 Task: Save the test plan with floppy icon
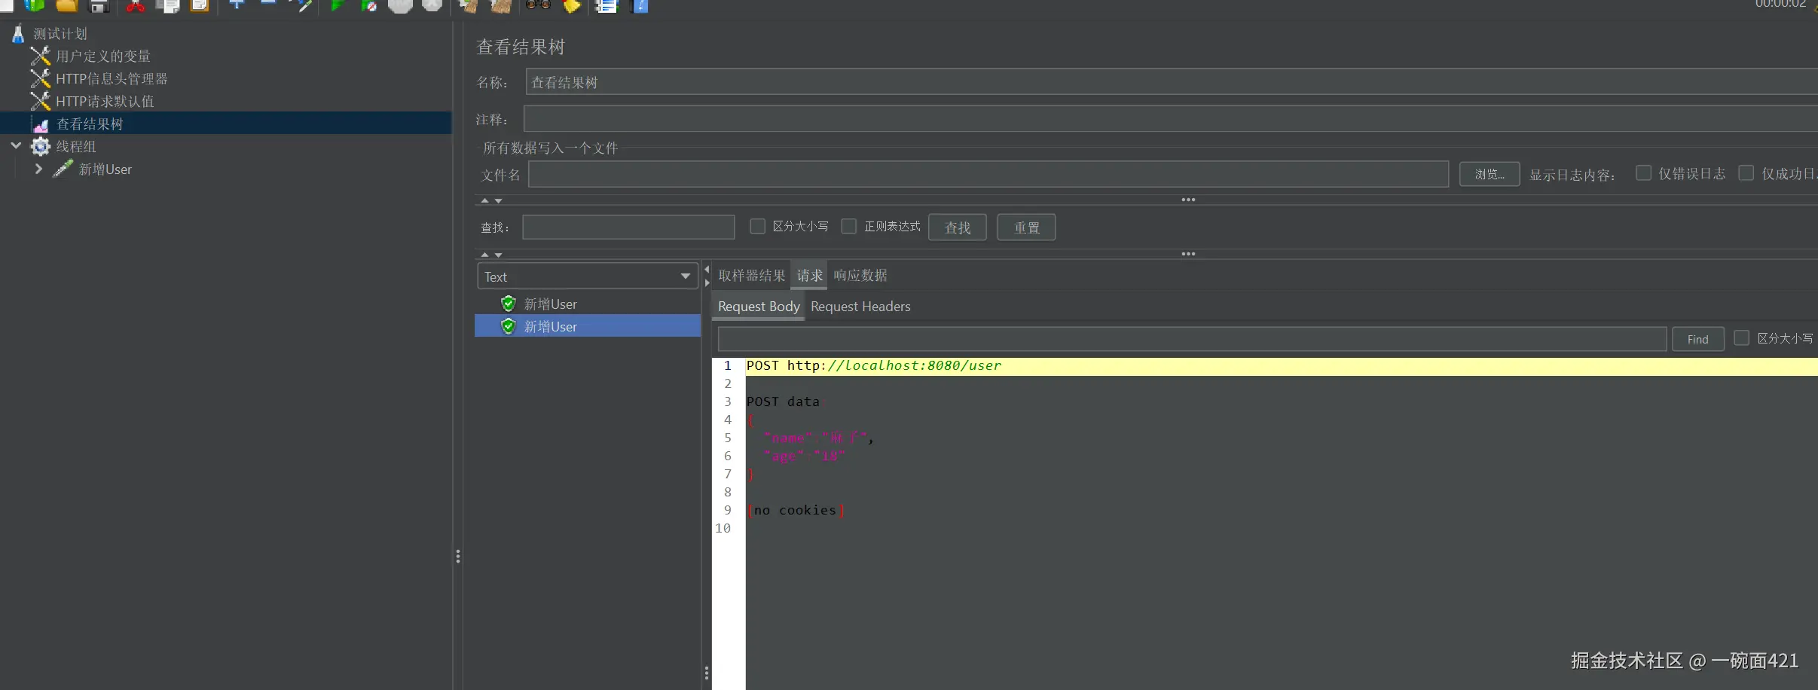tap(99, 6)
